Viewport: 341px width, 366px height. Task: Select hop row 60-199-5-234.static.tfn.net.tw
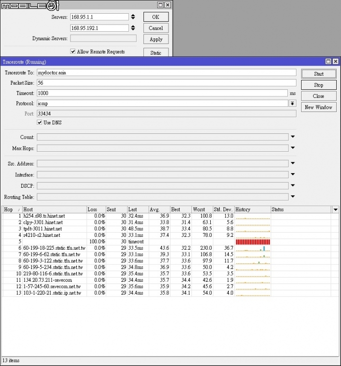pyautogui.click(x=170, y=267)
